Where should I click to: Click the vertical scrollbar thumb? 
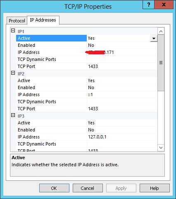161,63
